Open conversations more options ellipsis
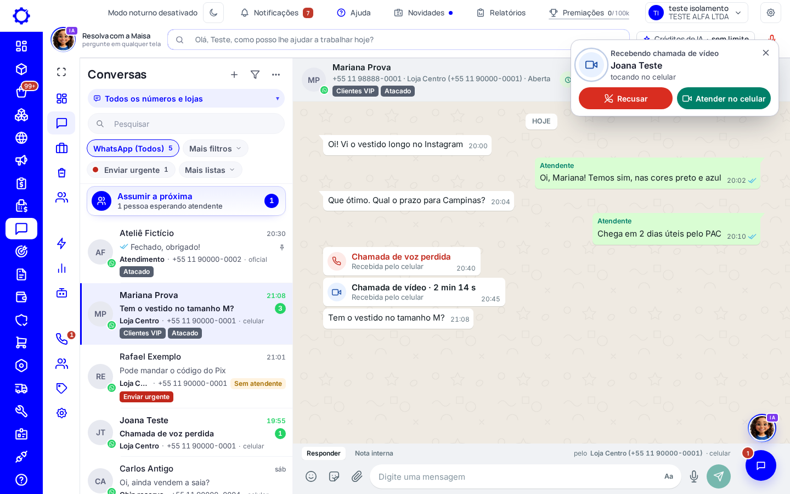 click(x=276, y=75)
